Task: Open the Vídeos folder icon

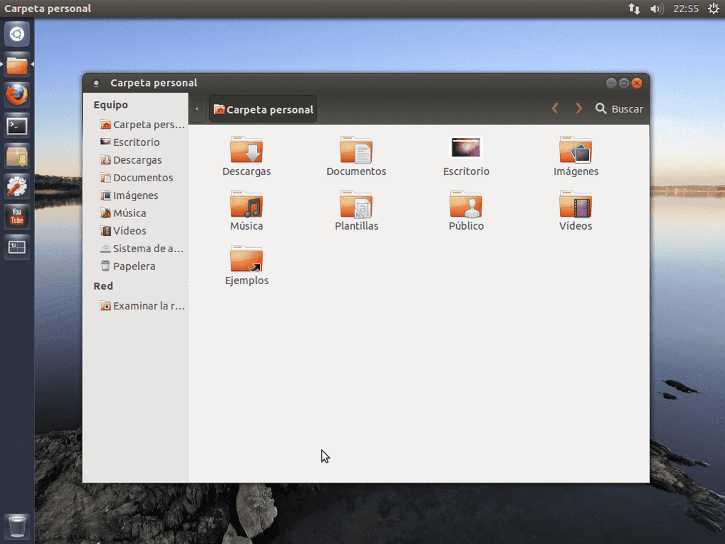Action: pyautogui.click(x=576, y=204)
